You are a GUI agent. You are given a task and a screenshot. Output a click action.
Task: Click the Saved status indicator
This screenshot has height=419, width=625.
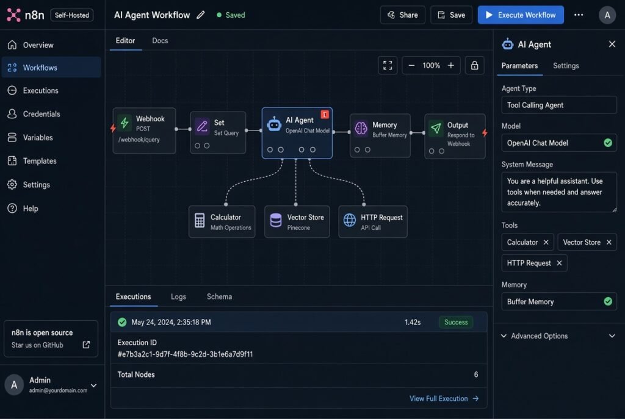[231, 15]
